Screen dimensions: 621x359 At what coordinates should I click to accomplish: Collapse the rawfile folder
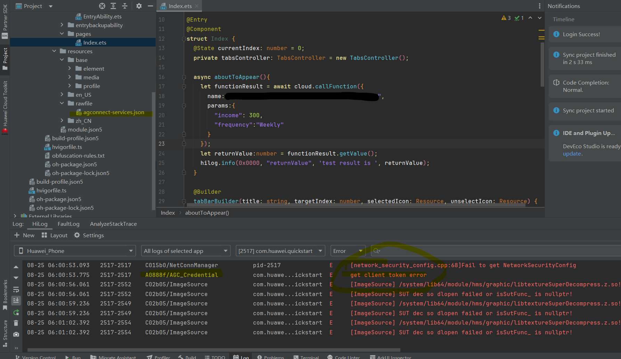(62, 103)
